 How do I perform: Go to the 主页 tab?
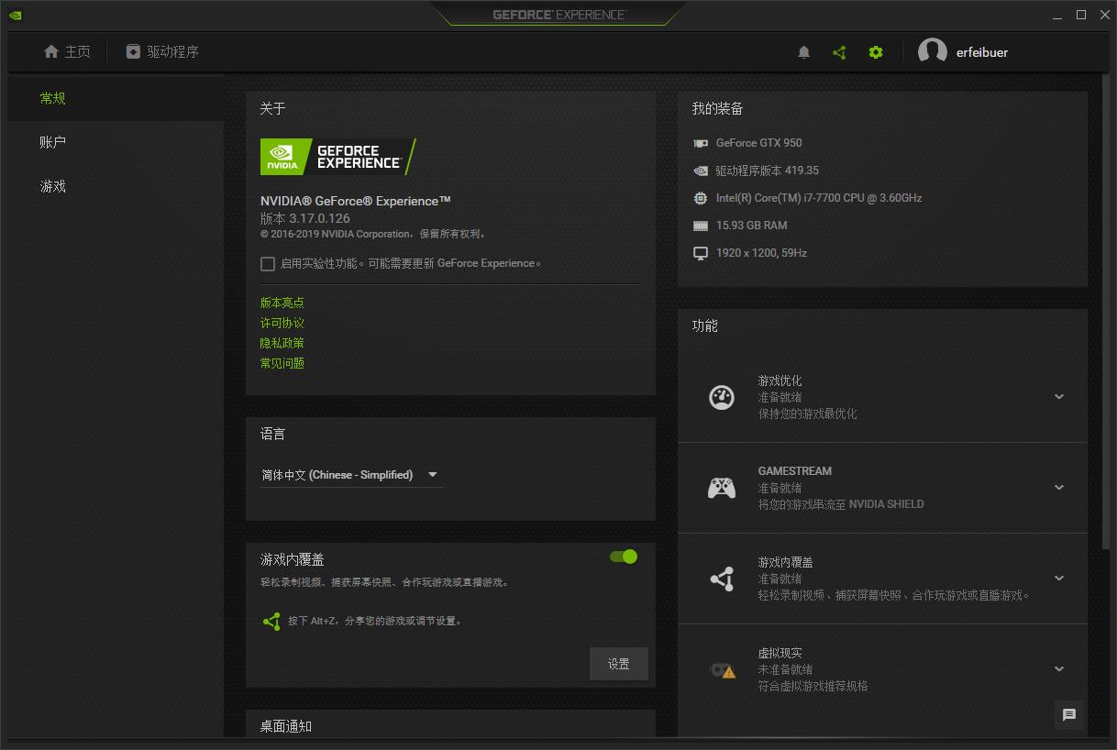(67, 52)
